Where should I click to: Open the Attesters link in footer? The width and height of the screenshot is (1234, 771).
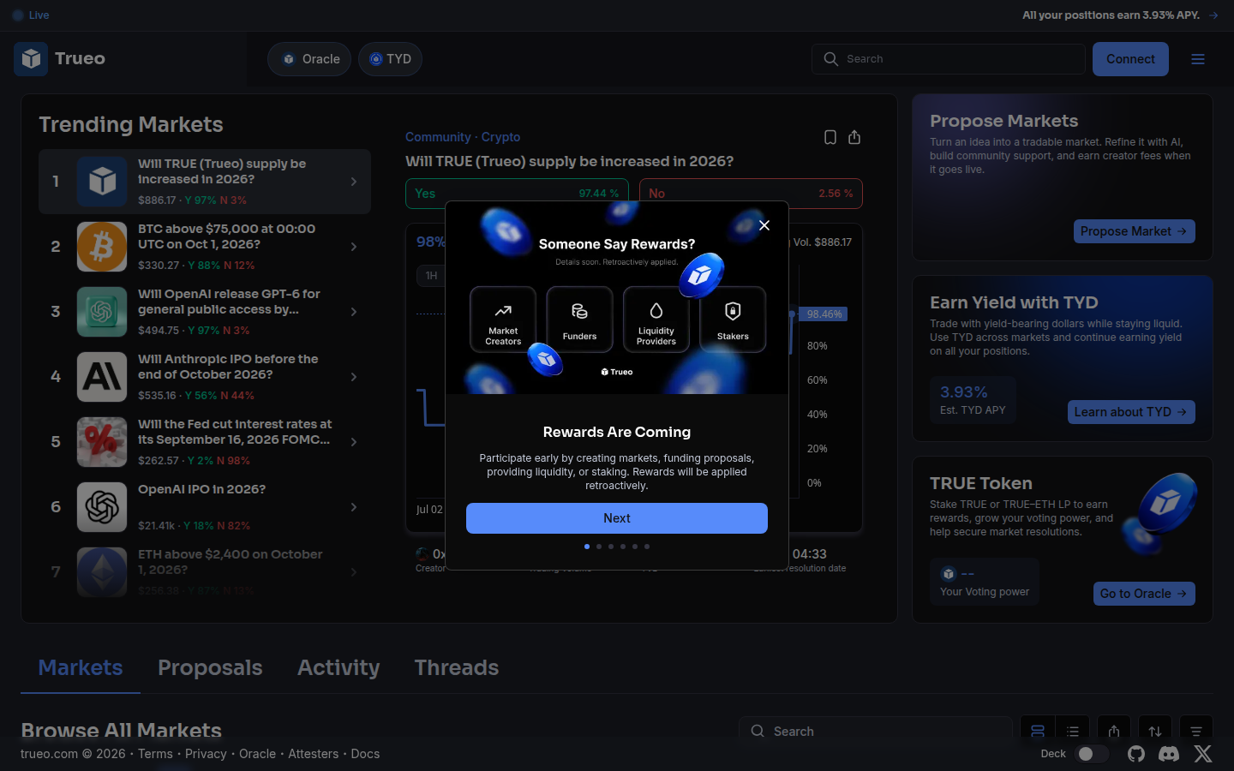click(314, 754)
